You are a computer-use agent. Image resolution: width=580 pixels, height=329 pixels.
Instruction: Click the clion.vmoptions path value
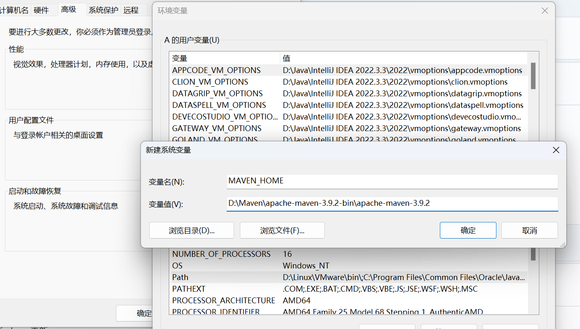395,82
